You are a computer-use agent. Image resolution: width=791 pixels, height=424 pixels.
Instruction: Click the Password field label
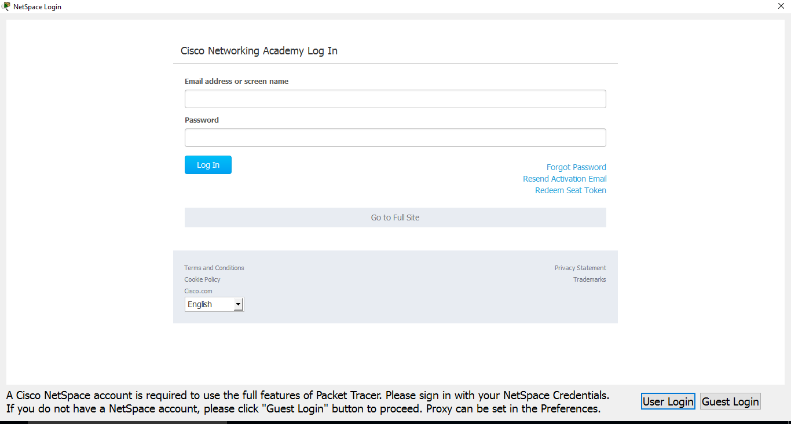click(202, 120)
